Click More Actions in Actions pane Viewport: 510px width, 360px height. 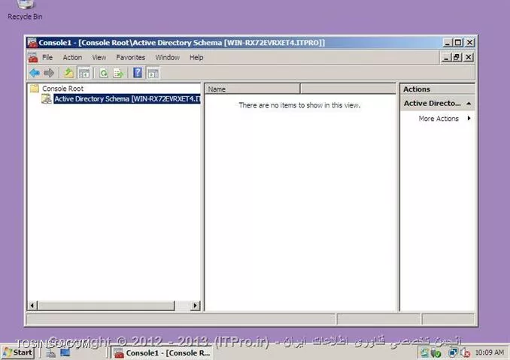point(439,119)
